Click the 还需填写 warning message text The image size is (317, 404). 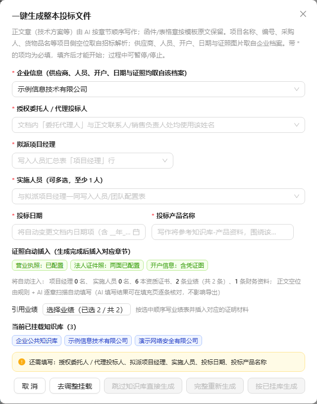tap(148, 362)
